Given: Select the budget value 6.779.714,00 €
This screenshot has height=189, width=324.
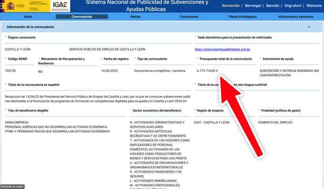Looking at the screenshot, I should click(x=207, y=71).
